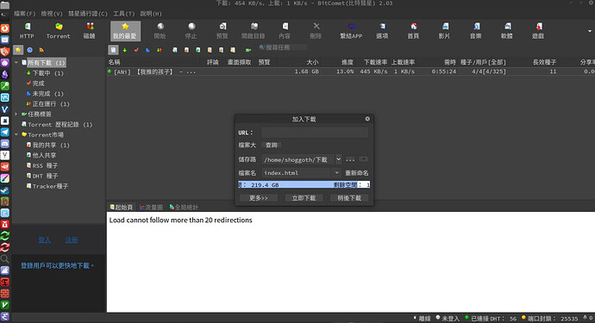Open the 選項 options toolbar icon
This screenshot has height=323, width=595.
pyautogui.click(x=382, y=31)
